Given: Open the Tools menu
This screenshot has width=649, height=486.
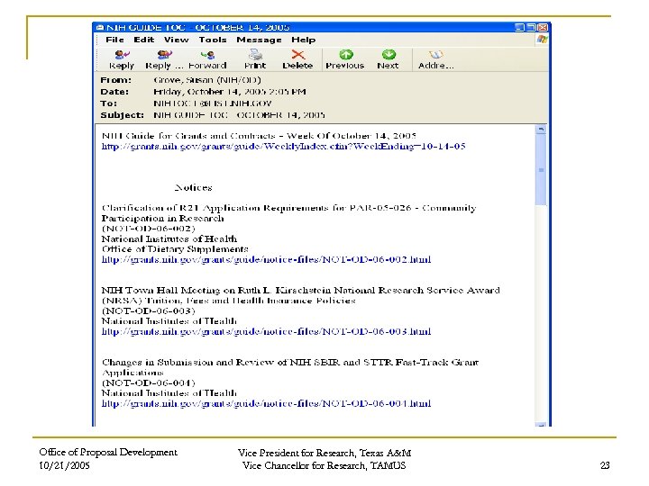Looking at the screenshot, I should point(213,40).
